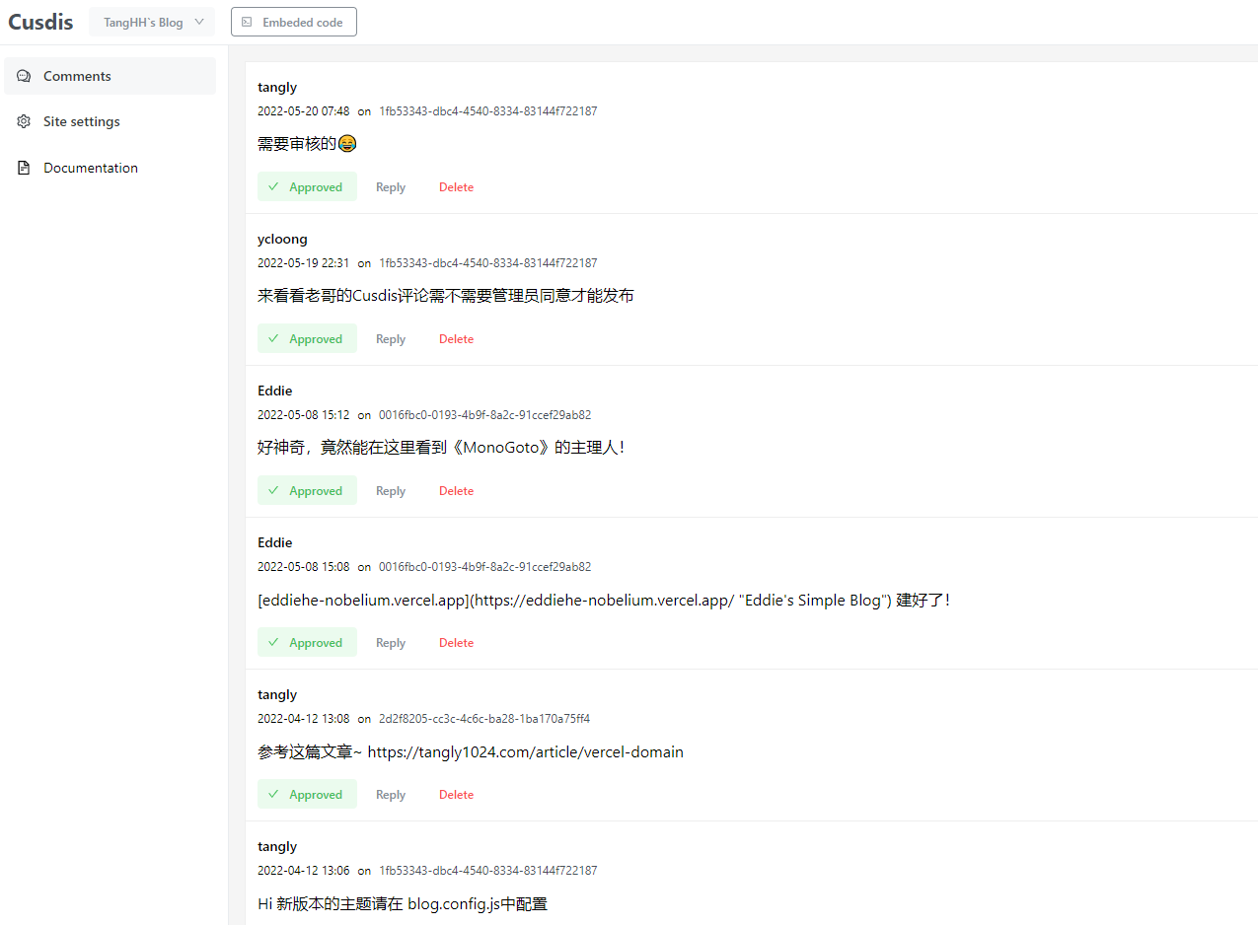Click Approved on tangly's 2022-05-20 comment
The height and width of the screenshot is (925, 1258).
307,186
